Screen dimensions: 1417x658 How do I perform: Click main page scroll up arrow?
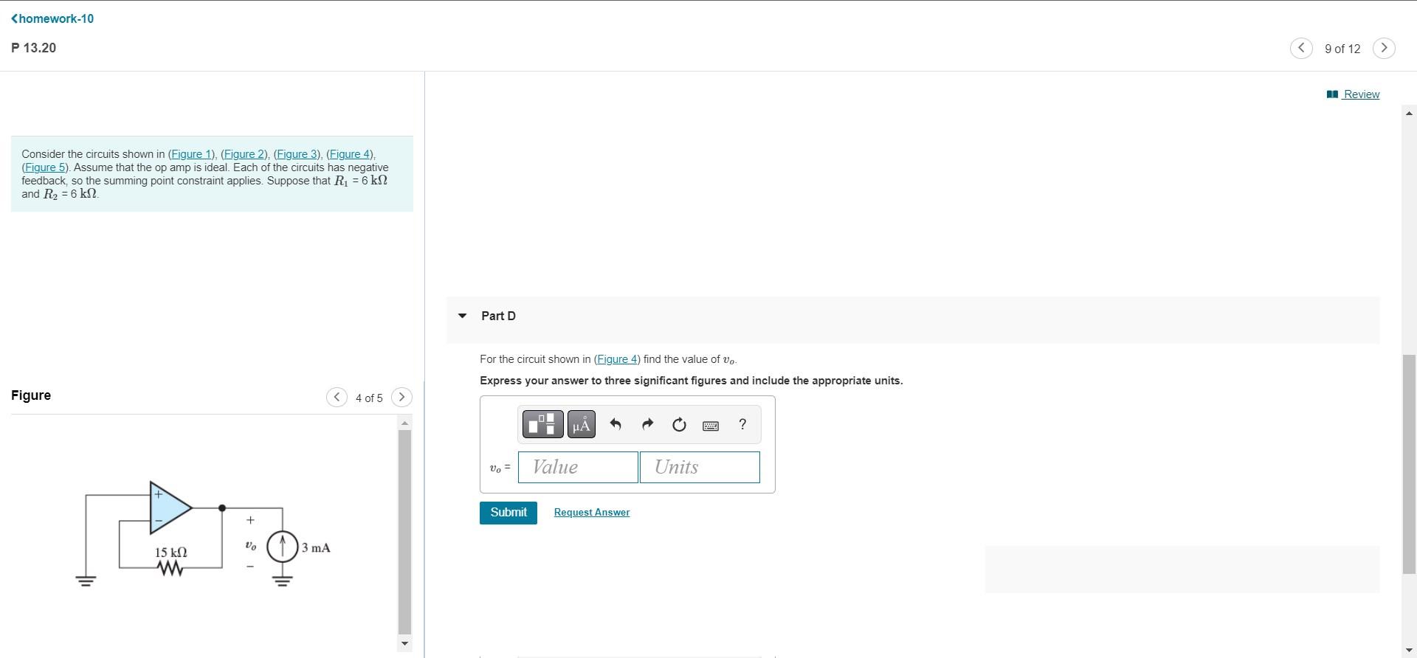(x=1409, y=114)
